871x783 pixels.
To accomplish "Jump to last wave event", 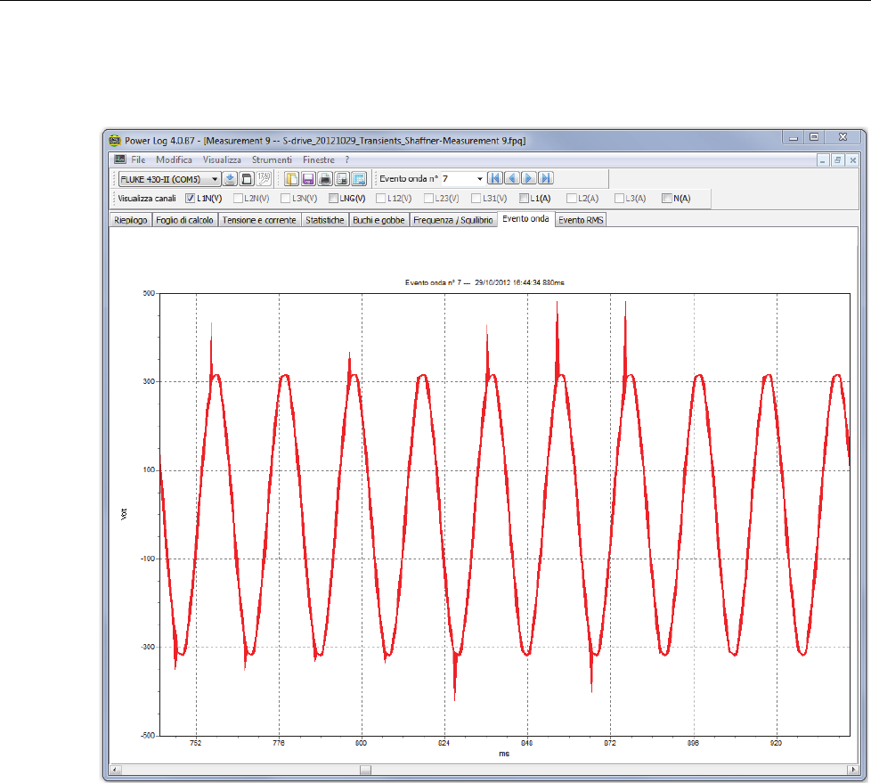I will tap(546, 179).
